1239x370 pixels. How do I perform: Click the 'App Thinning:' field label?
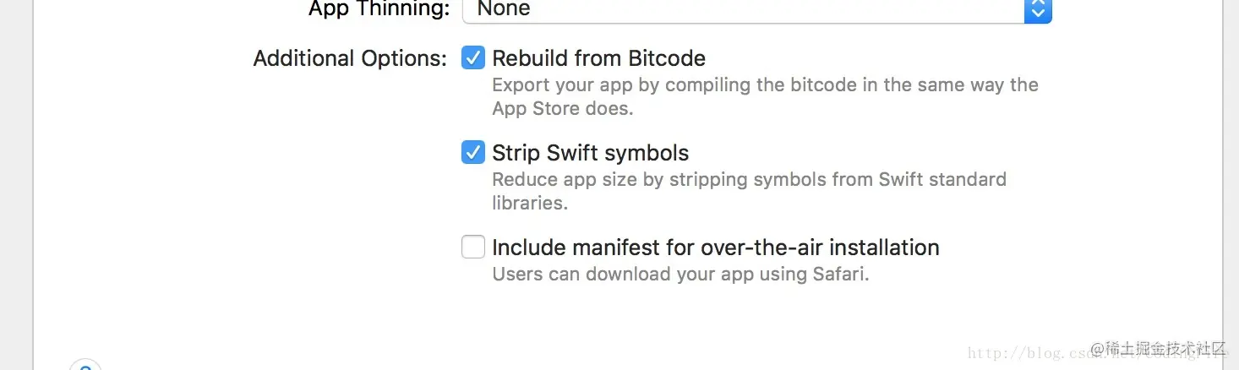coord(379,9)
